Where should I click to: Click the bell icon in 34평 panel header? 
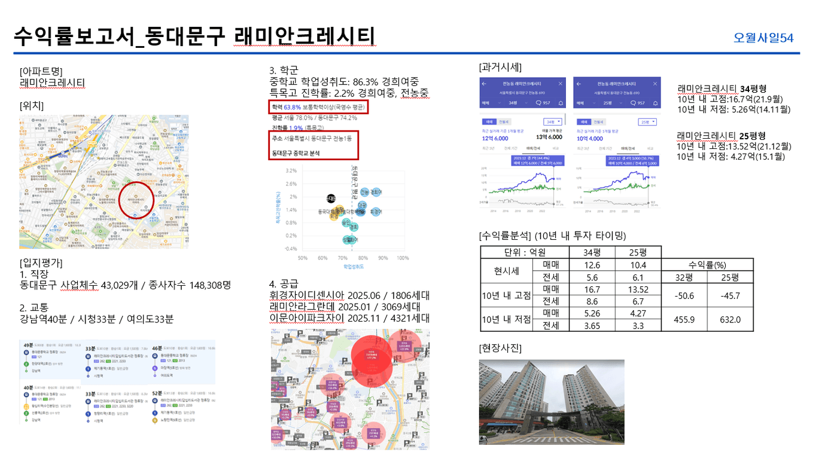pos(561,103)
